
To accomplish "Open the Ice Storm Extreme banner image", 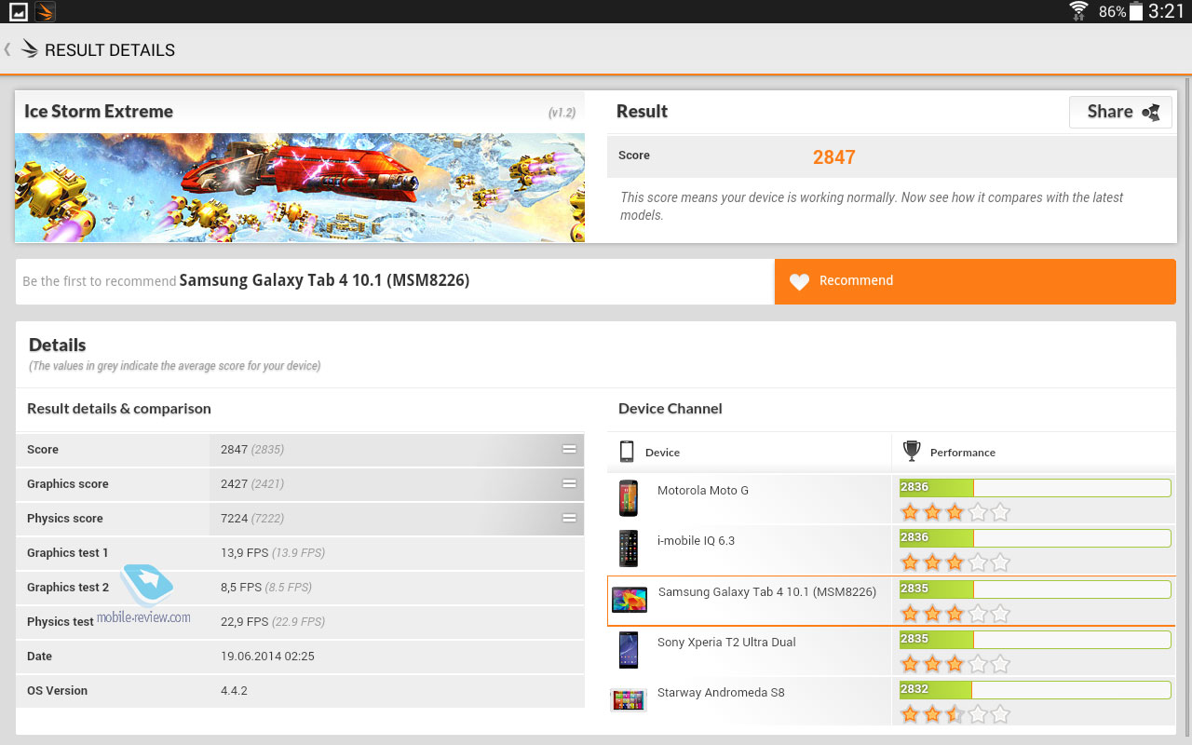I will [x=300, y=187].
